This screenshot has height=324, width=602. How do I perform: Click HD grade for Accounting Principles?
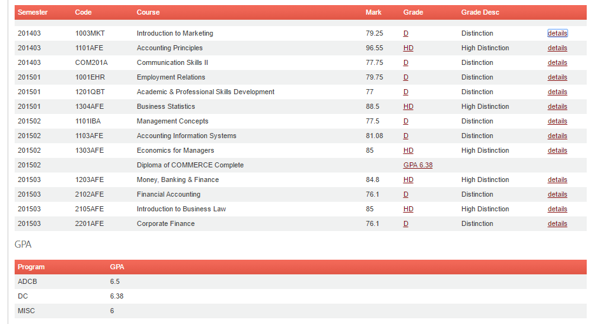[x=408, y=48]
